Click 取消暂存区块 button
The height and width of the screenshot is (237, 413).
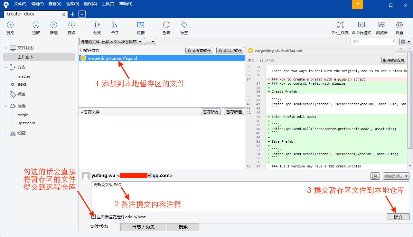[394, 60]
